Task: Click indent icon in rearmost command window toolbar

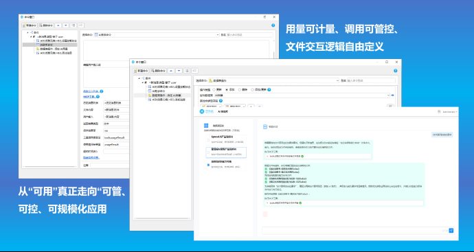Action: (x=73, y=25)
